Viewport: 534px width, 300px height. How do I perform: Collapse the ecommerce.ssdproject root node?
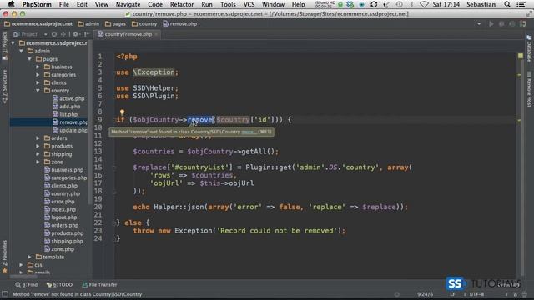coord(13,43)
